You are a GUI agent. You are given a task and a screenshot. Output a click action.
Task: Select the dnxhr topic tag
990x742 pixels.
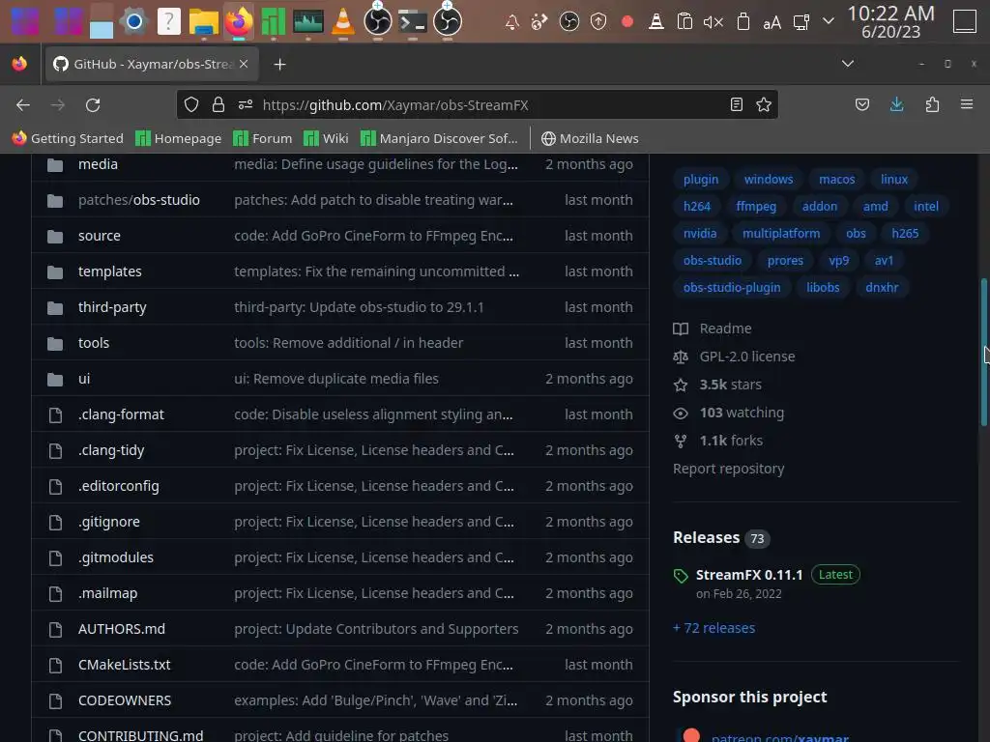882,288
